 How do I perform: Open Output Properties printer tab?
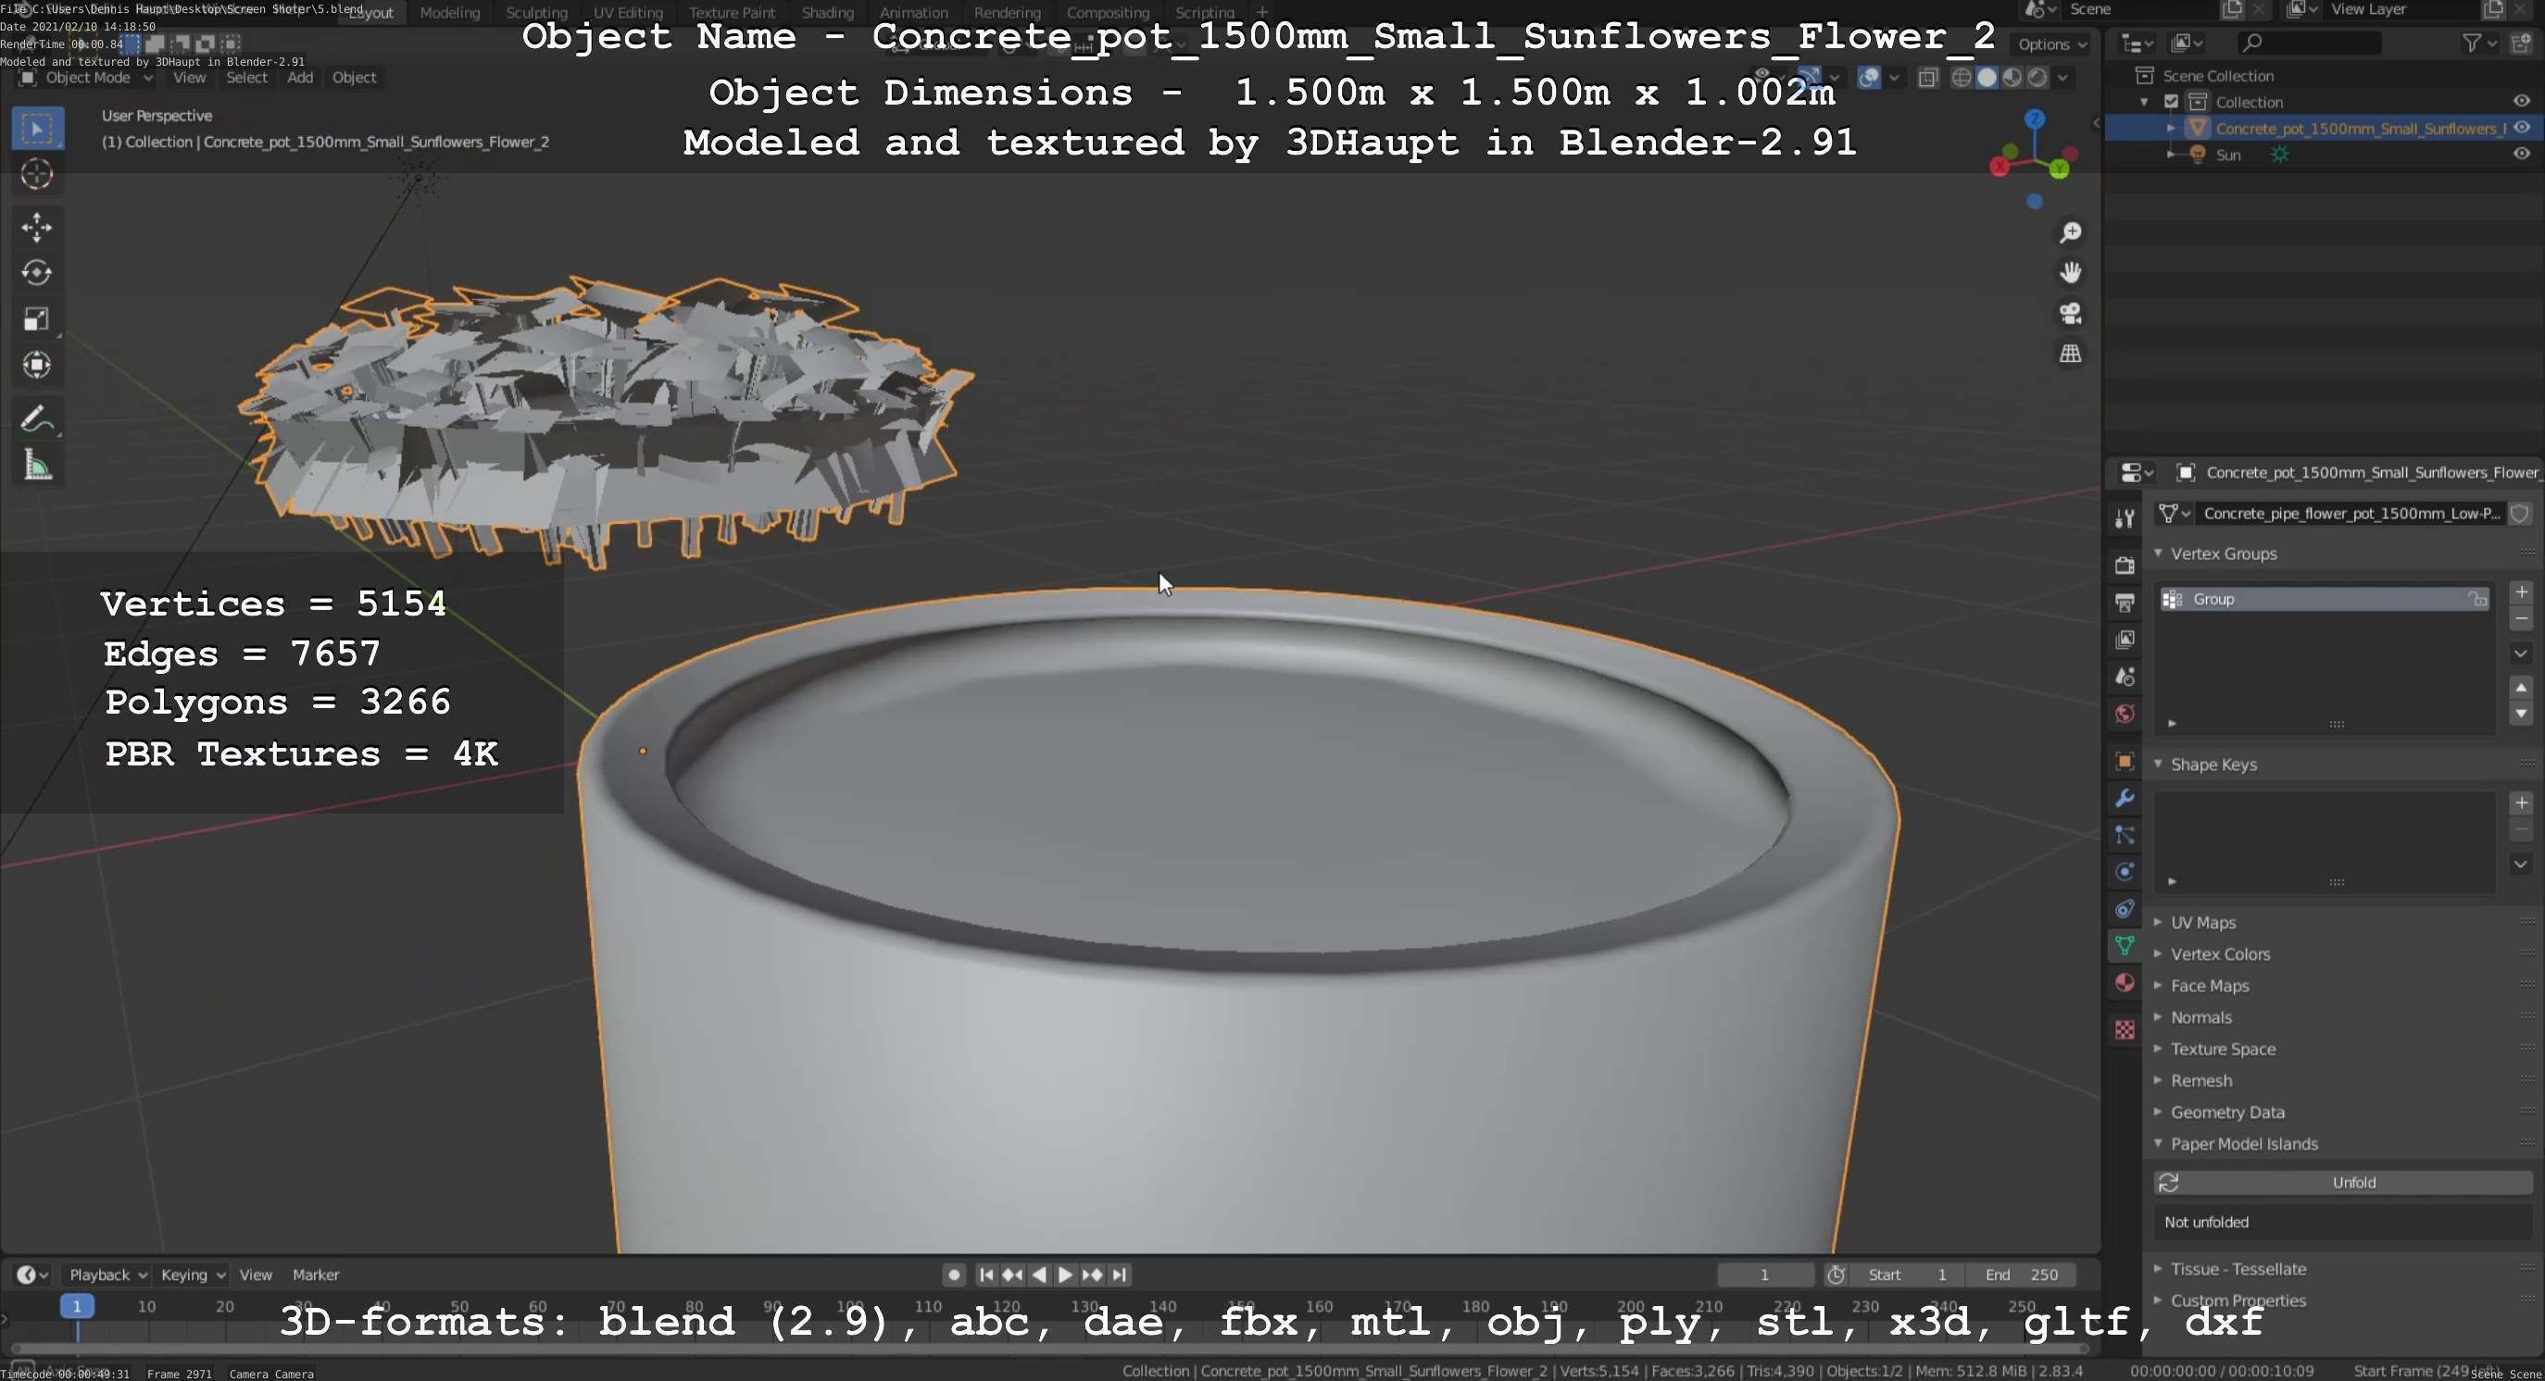[x=2125, y=603]
